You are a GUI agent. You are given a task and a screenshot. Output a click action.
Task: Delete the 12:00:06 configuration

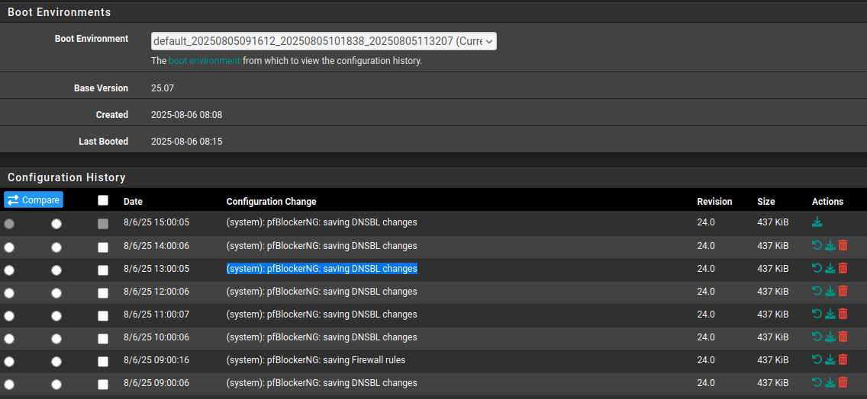click(843, 292)
